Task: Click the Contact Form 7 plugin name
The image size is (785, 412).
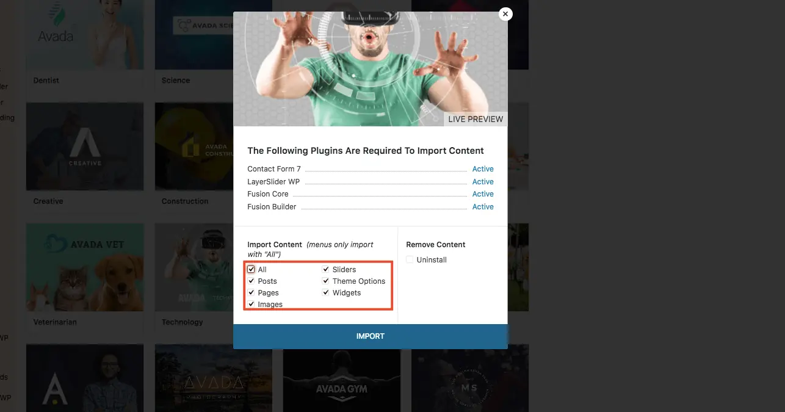Action: pos(274,169)
